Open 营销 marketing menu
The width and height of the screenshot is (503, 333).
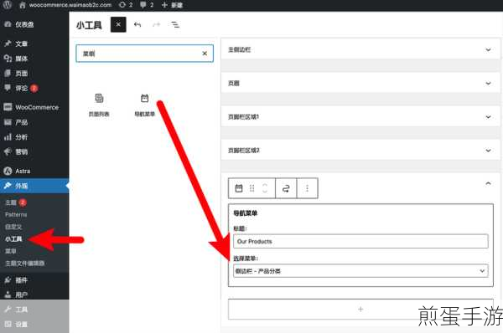tap(34, 151)
